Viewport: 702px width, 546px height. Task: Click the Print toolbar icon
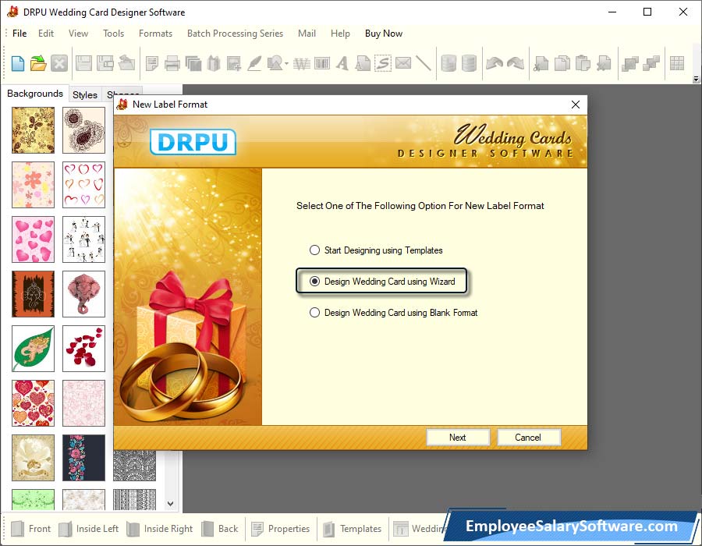click(x=172, y=63)
